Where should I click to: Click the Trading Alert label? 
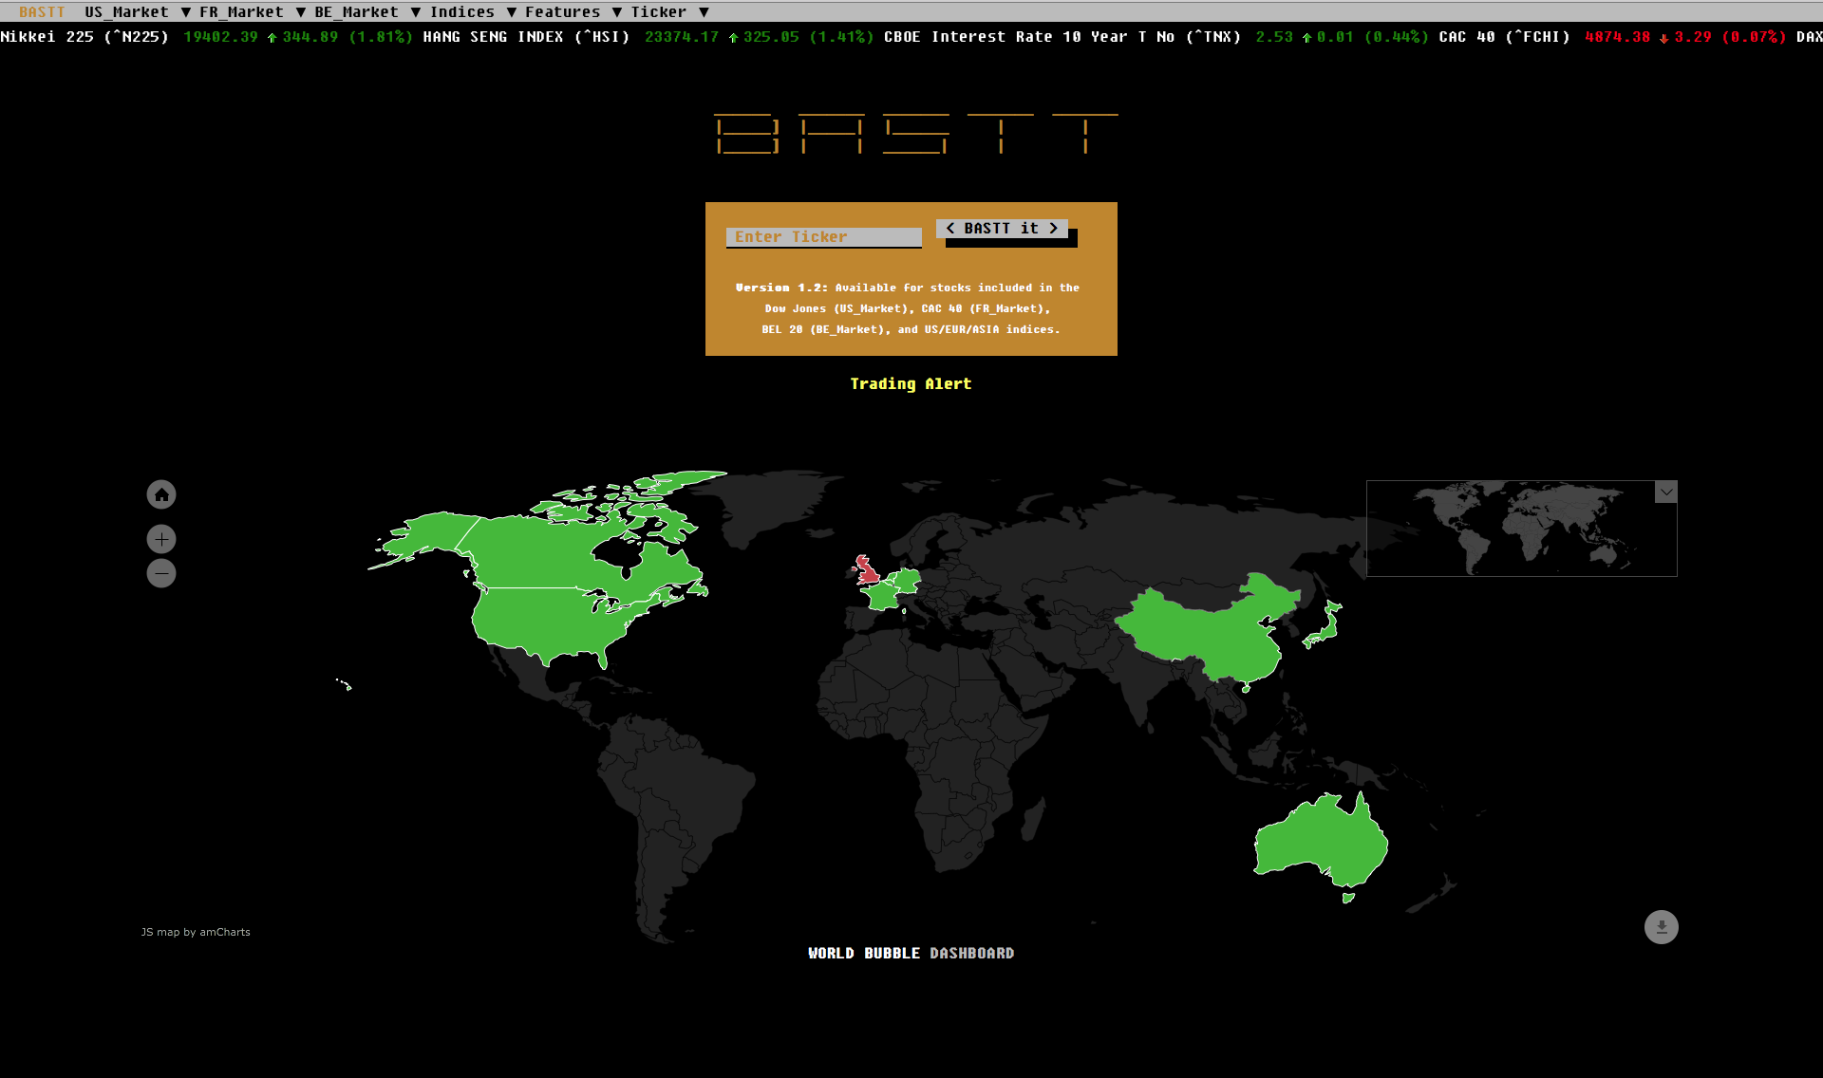pyautogui.click(x=911, y=383)
